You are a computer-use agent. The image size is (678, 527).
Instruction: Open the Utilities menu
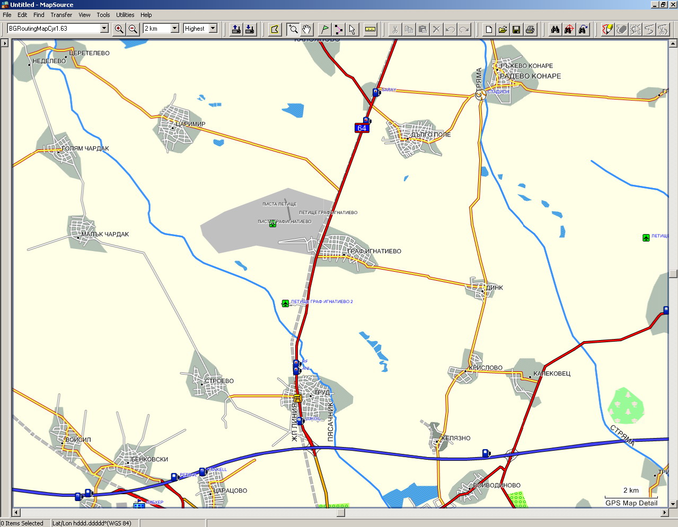click(125, 15)
